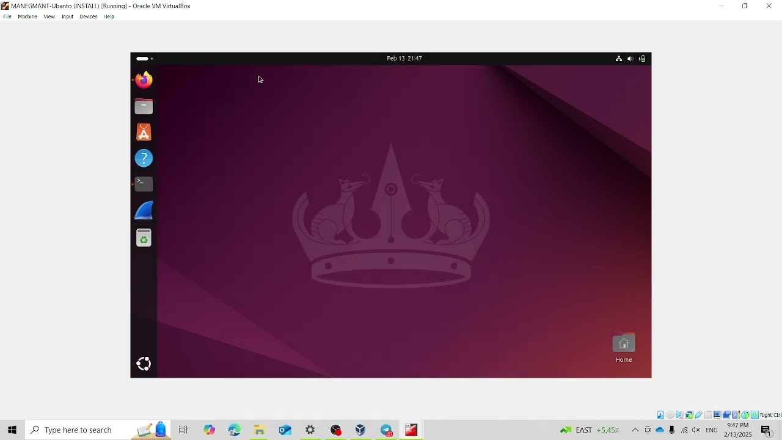
Task: Click the VirtualBox USB devices indicator
Action: click(698, 415)
